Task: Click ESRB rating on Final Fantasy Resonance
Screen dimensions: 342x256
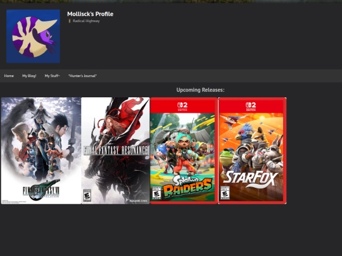Action: 87,195
